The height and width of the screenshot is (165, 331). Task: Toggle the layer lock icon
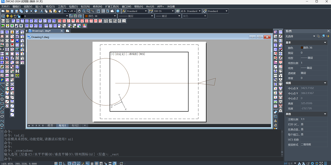tap(18, 16)
